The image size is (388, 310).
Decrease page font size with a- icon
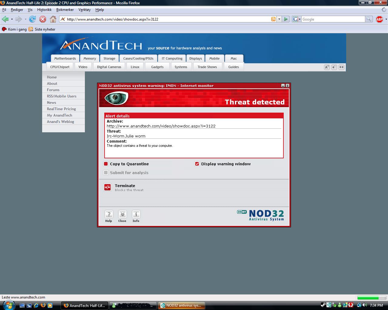click(334, 67)
